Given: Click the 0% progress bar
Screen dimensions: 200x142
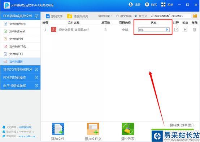Looking at the screenshot, I should pos(154,30).
